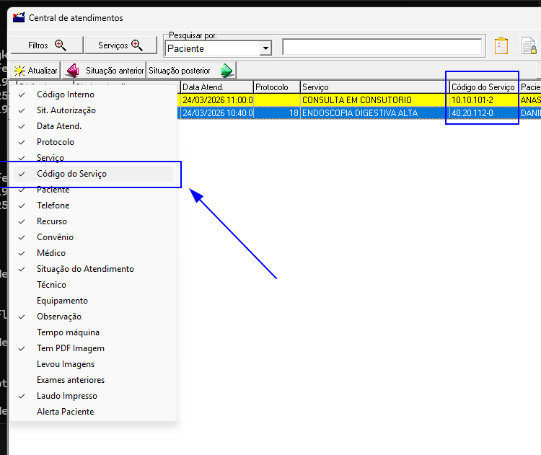Select Convênio in the column menu
This screenshot has height=455, width=541.
tap(56, 237)
